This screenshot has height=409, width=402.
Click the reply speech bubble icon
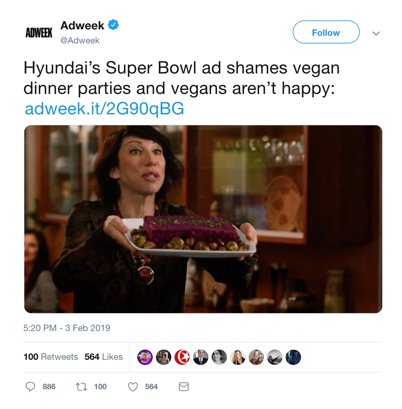tap(30, 387)
